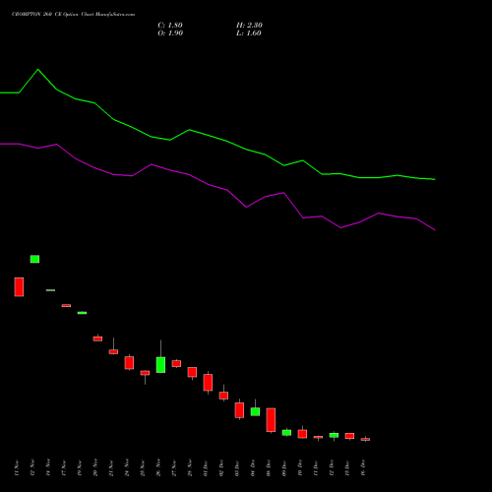Click the close value "C: 1.80"
The width and height of the screenshot is (492, 492).
point(170,26)
